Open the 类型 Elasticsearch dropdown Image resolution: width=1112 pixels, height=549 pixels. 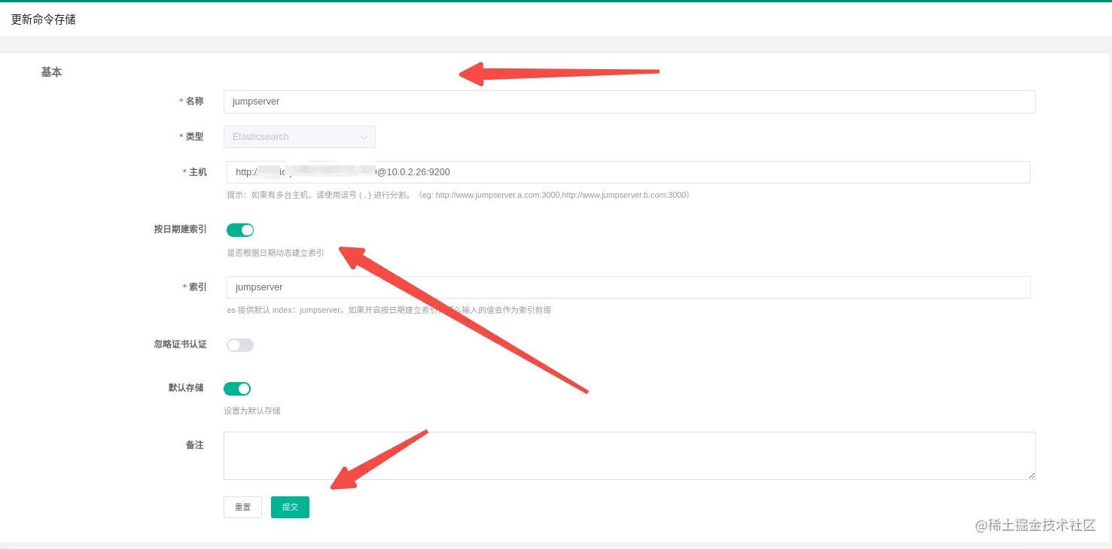[x=300, y=137]
